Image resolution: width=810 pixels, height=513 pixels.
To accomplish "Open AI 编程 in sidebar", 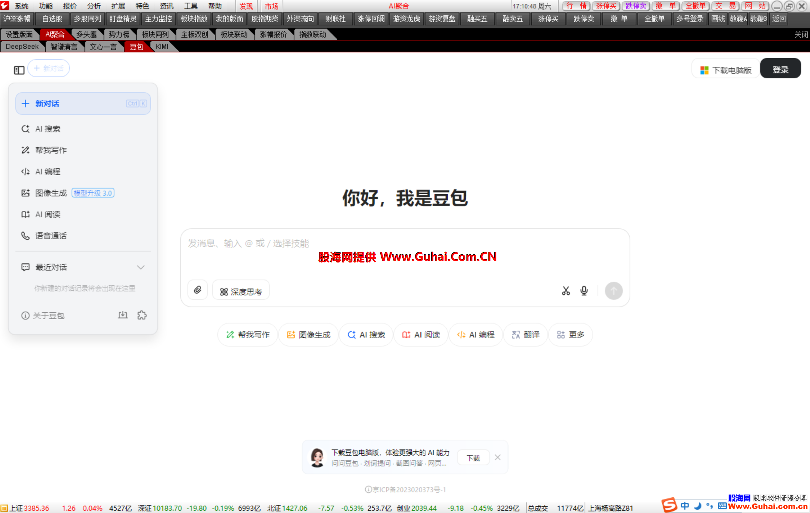I will tap(83, 172).
